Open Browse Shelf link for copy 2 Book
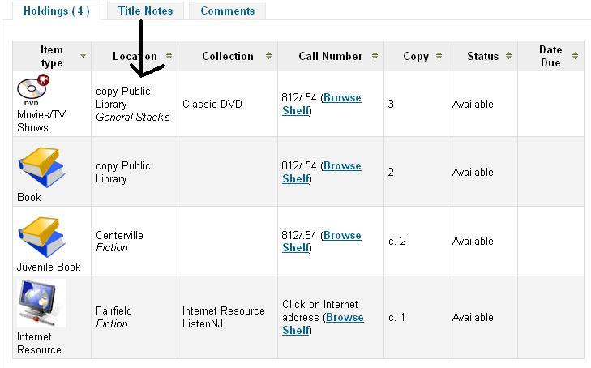Viewport: 591px width, 368px height. (341, 166)
